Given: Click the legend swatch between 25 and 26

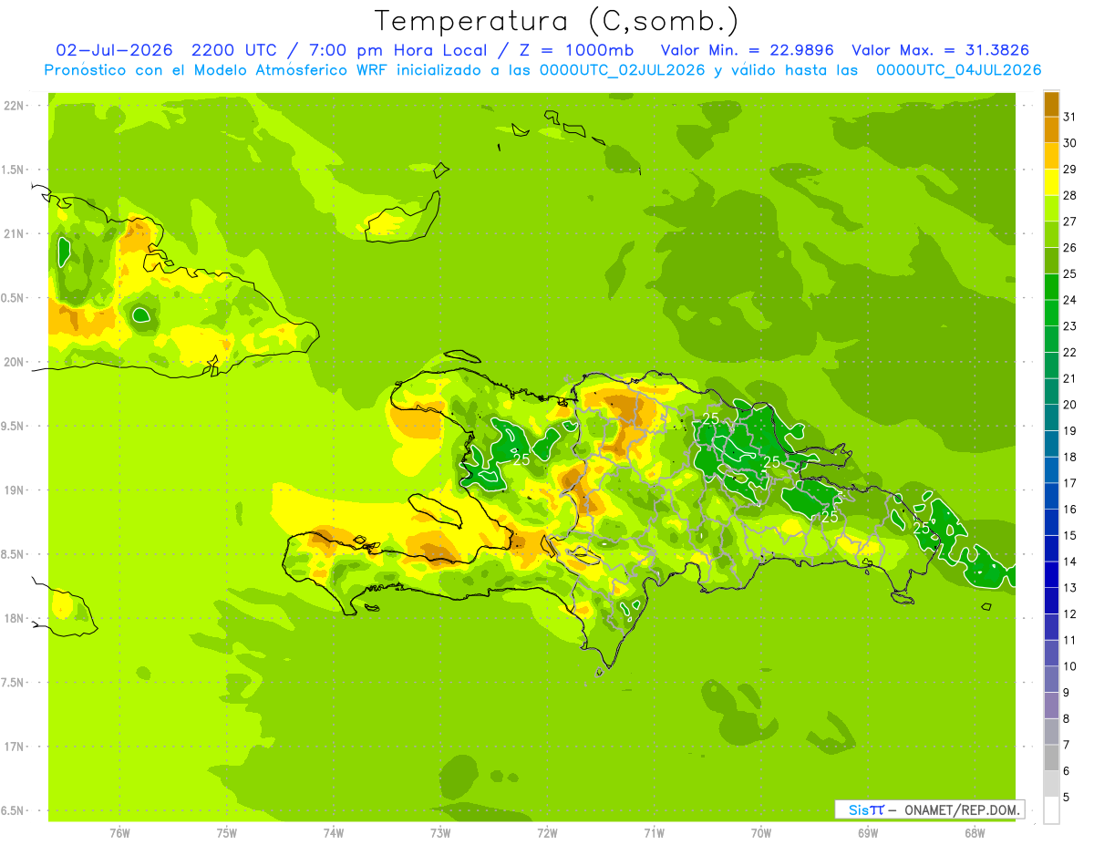Looking at the screenshot, I should coord(1051,261).
